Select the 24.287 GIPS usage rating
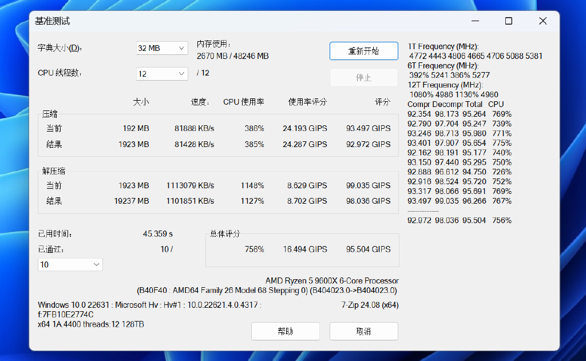The width and height of the screenshot is (586, 361). click(305, 144)
